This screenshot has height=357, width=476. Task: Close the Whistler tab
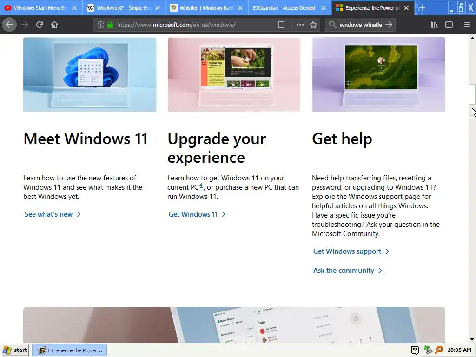240,8
